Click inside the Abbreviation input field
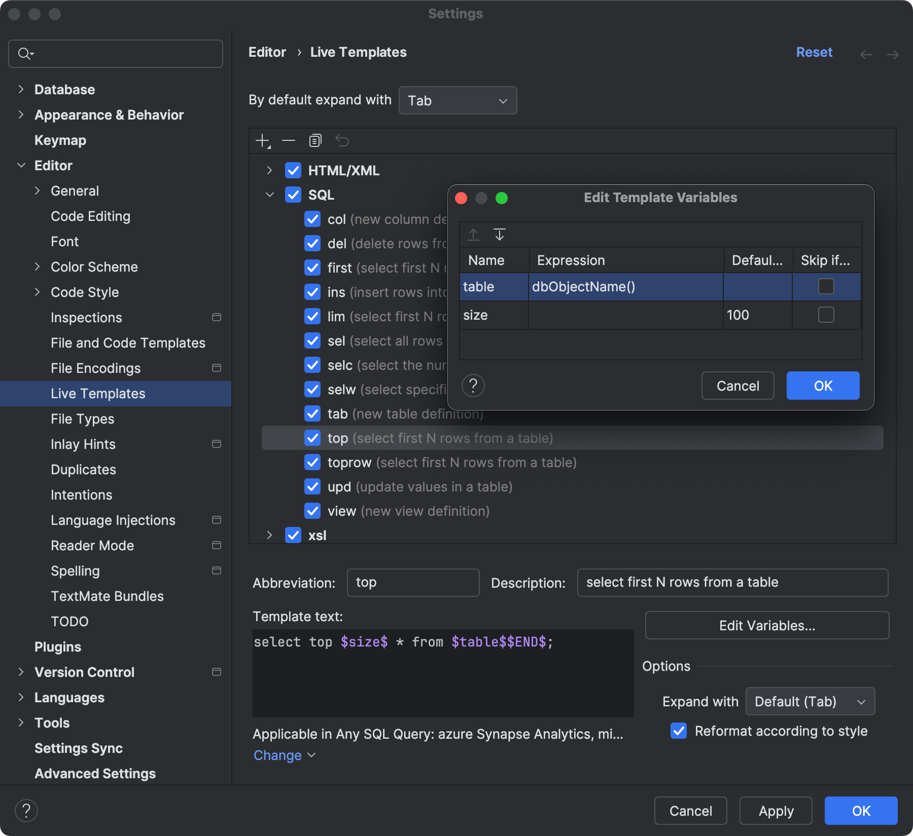 (413, 583)
